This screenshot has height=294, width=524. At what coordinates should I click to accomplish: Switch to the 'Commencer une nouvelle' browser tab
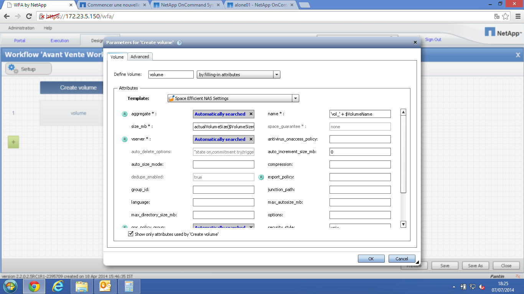[x=113, y=5]
